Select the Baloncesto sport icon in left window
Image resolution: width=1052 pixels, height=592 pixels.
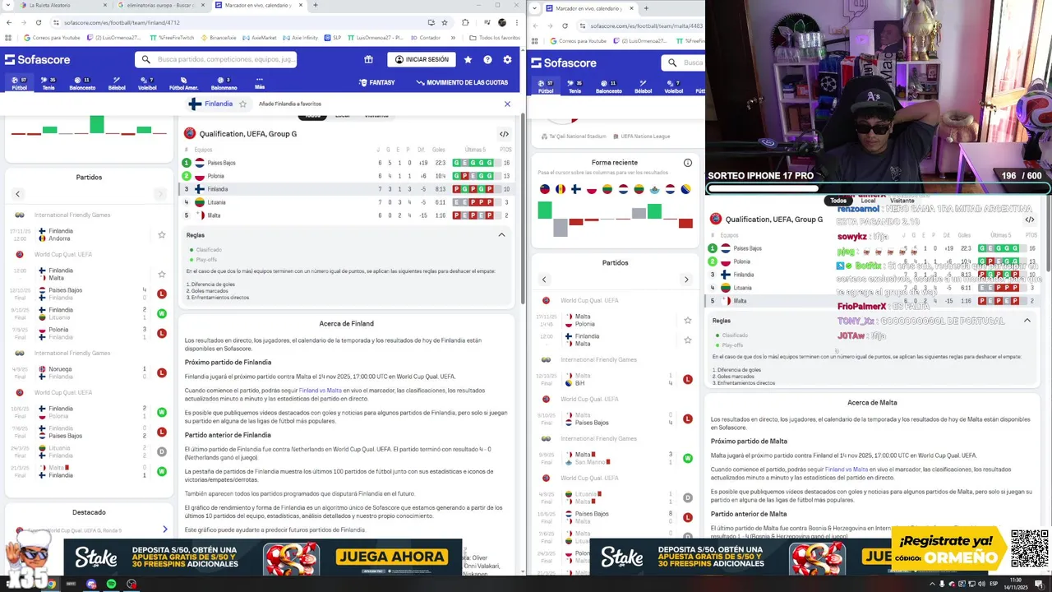pos(82,84)
